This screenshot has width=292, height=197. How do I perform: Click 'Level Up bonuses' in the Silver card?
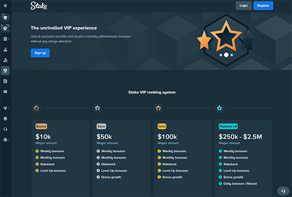click(114, 171)
